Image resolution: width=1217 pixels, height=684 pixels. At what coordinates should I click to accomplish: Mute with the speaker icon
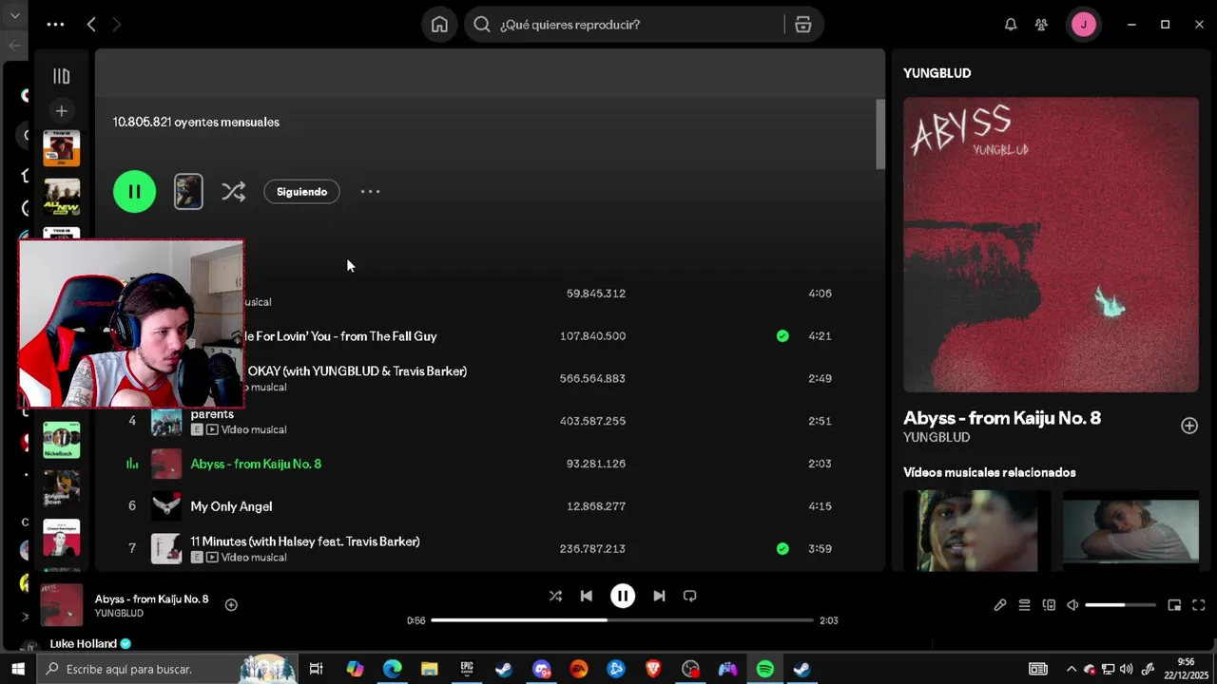click(x=1072, y=605)
